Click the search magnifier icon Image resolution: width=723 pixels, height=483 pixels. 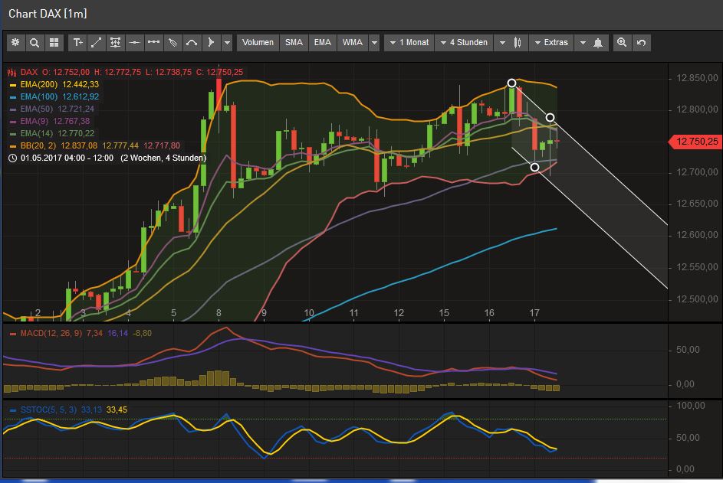35,42
